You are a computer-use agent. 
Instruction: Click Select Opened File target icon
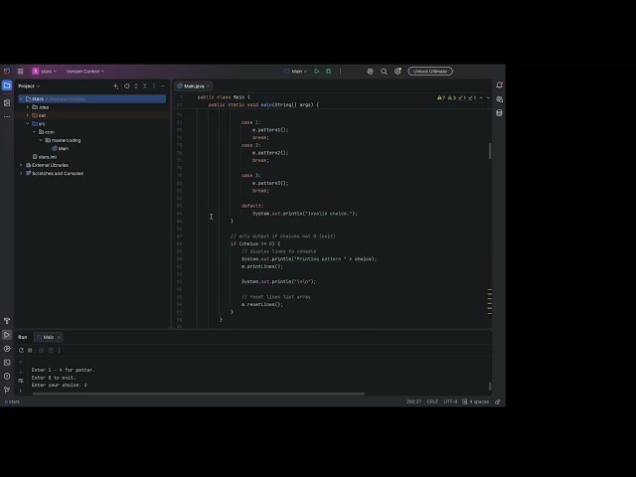[127, 86]
